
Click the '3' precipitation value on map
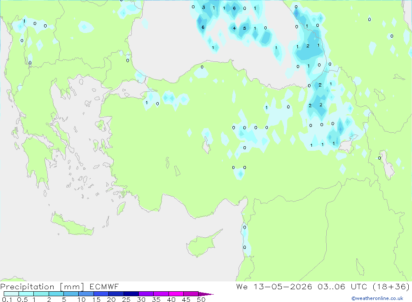[204, 7]
